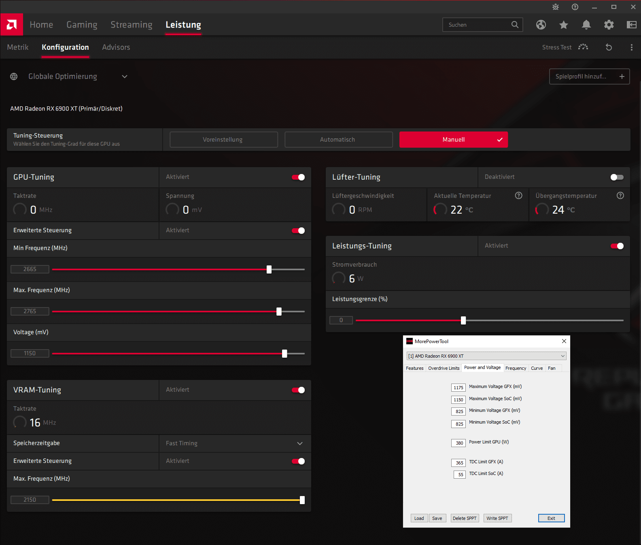Click plus icon on Spielprofil hinzufügen

622,76
